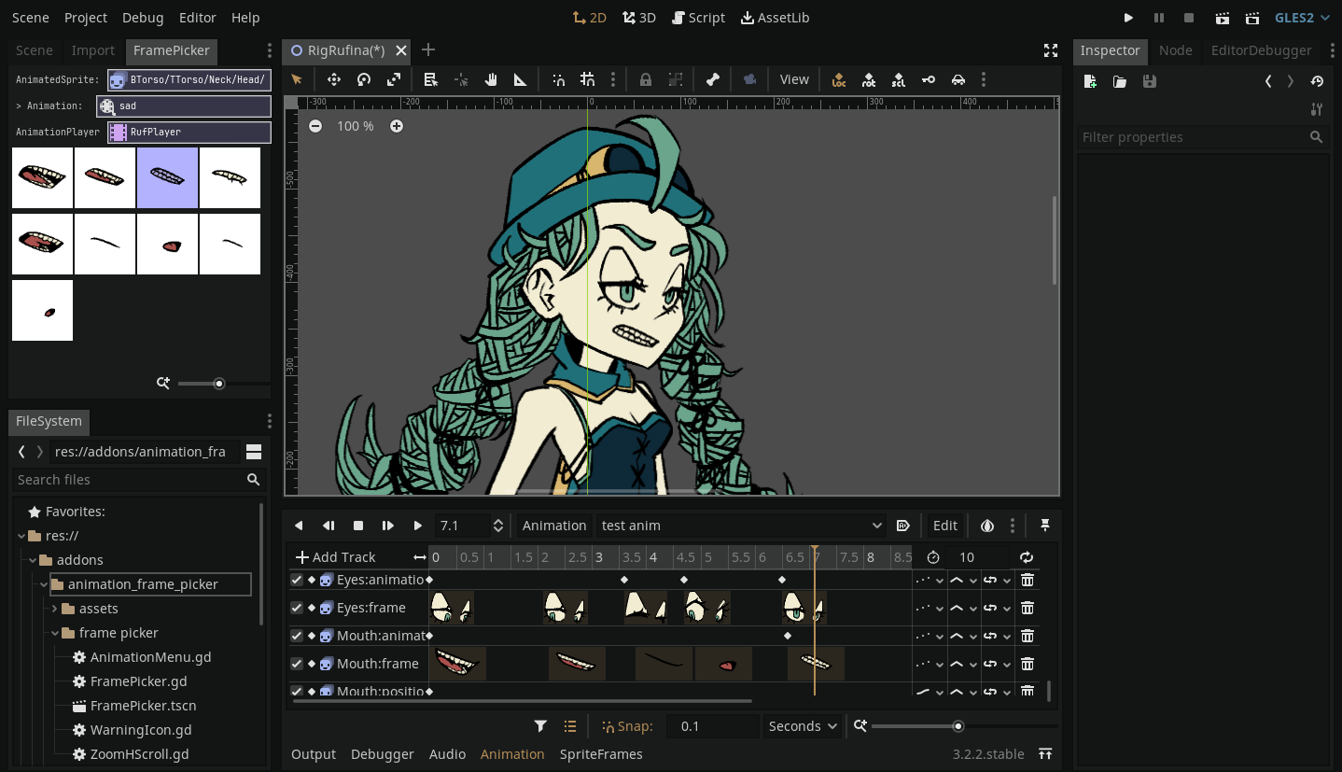Image resolution: width=1342 pixels, height=772 pixels.
Task: Toggle FileSystem split view mode
Action: click(x=253, y=452)
